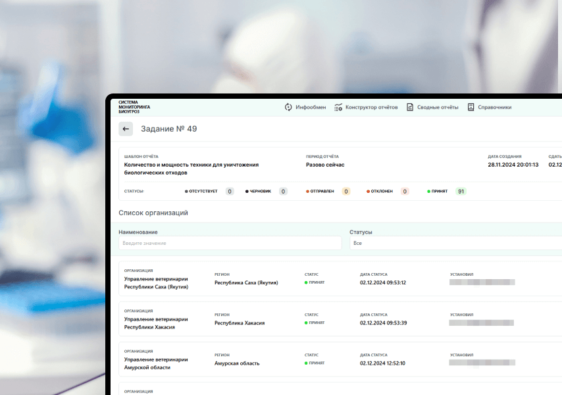Click Принят status in Хакасия row
Screen dimensions: 562x395
pyautogui.click(x=315, y=323)
